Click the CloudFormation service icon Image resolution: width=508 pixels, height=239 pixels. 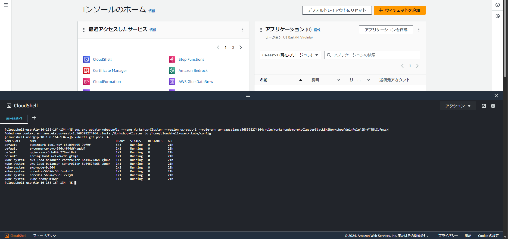click(x=86, y=82)
